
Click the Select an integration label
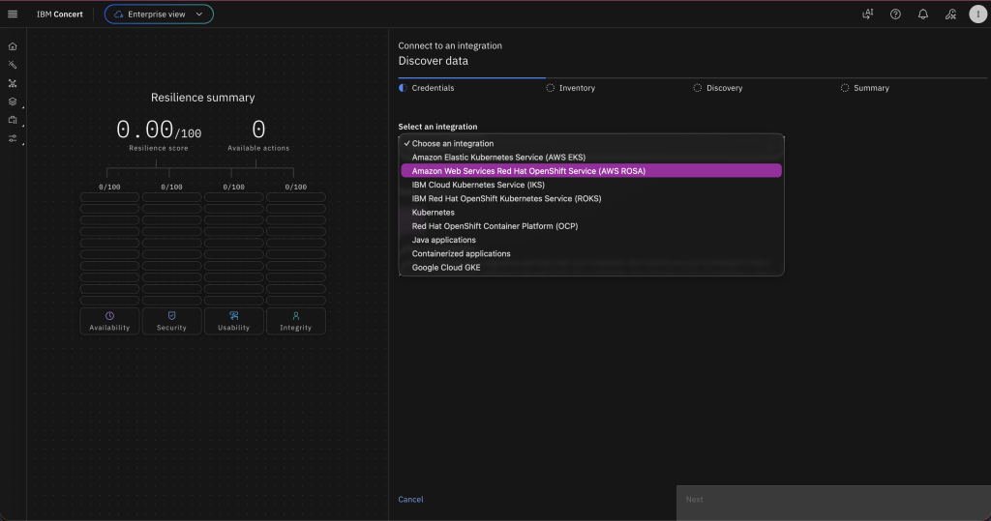point(438,127)
